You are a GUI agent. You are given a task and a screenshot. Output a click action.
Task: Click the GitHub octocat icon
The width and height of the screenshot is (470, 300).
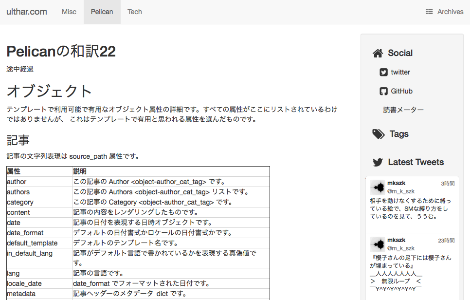coord(383,91)
